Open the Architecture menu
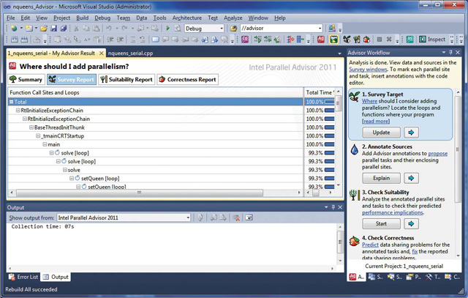Image resolution: width=468 pixels, height=298 pixels. click(187, 18)
